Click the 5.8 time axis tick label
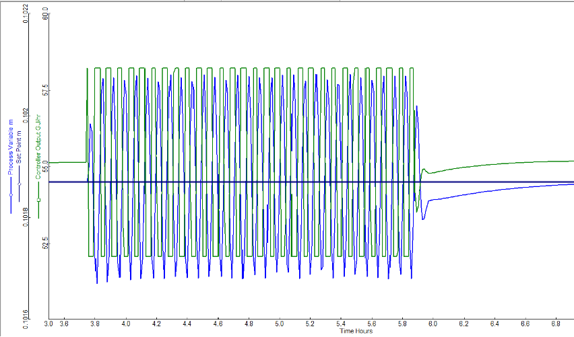Image resolution: width=574 pixels, height=337 pixels. tap(402, 324)
